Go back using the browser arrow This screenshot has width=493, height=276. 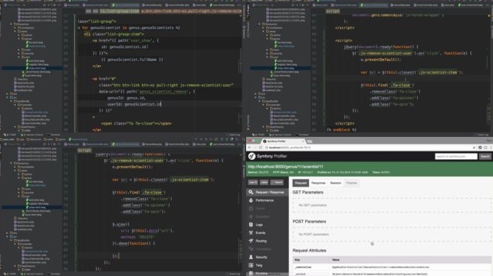click(x=250, y=148)
